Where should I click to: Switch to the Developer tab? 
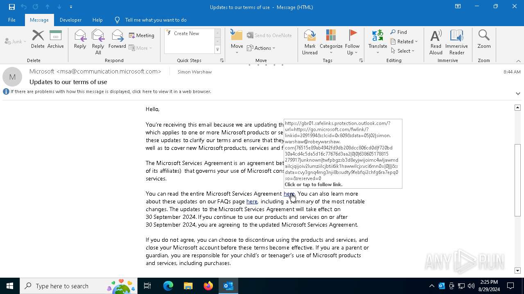(70, 20)
